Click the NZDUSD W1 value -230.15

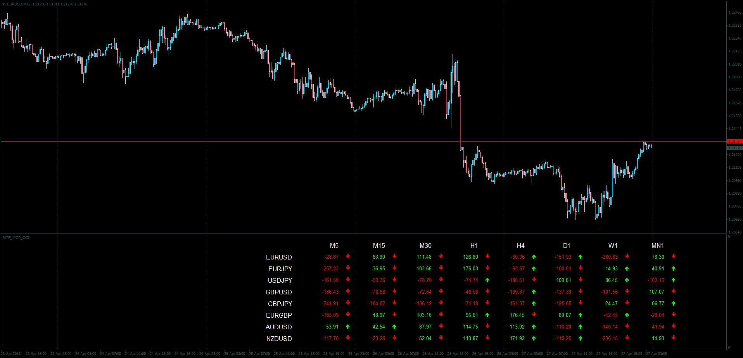[610, 338]
